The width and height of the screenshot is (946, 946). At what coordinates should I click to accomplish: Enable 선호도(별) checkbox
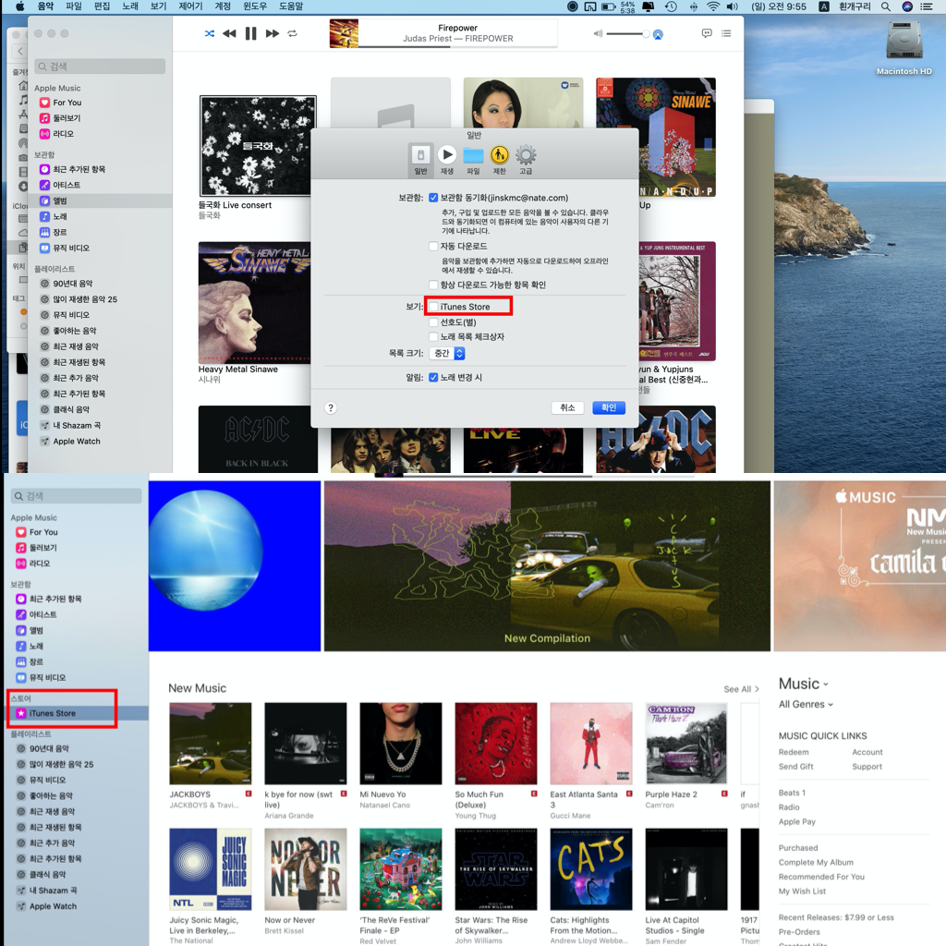point(433,322)
